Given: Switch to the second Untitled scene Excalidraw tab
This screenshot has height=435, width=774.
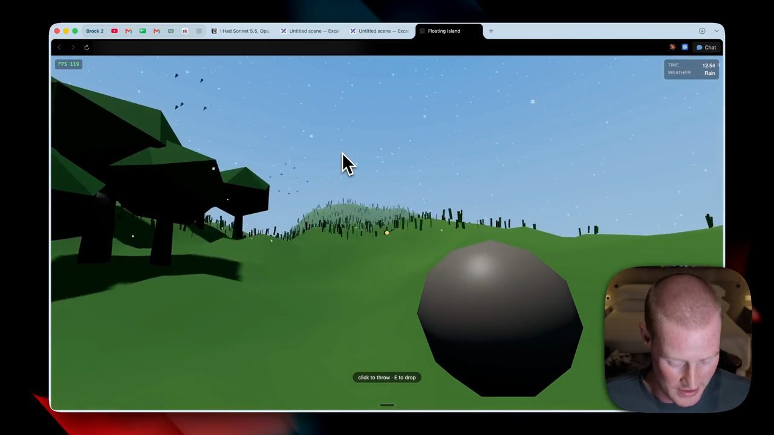Looking at the screenshot, I should 379,31.
